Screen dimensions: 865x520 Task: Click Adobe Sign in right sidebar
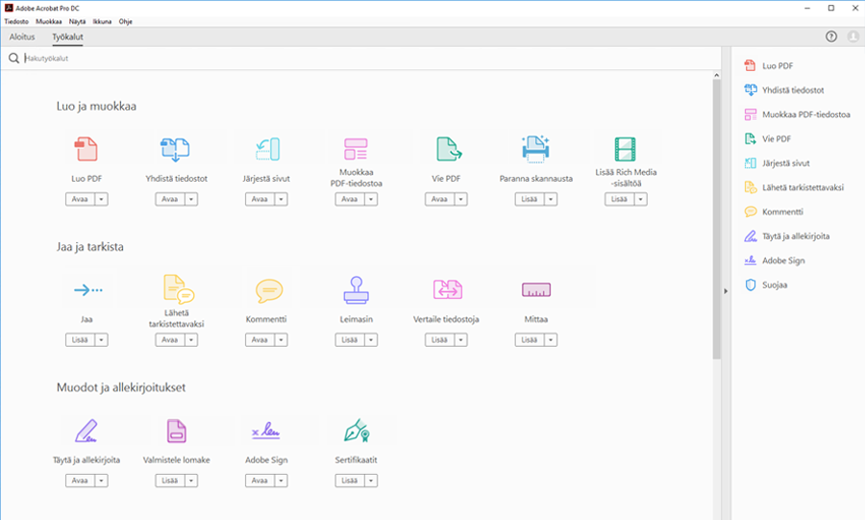pyautogui.click(x=775, y=260)
